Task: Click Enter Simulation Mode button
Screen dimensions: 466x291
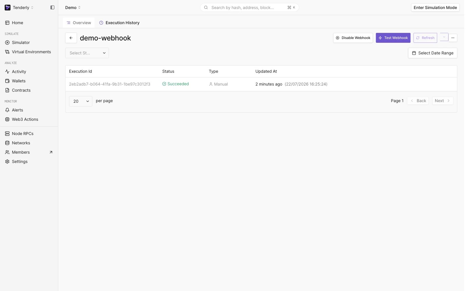Action: [435, 8]
